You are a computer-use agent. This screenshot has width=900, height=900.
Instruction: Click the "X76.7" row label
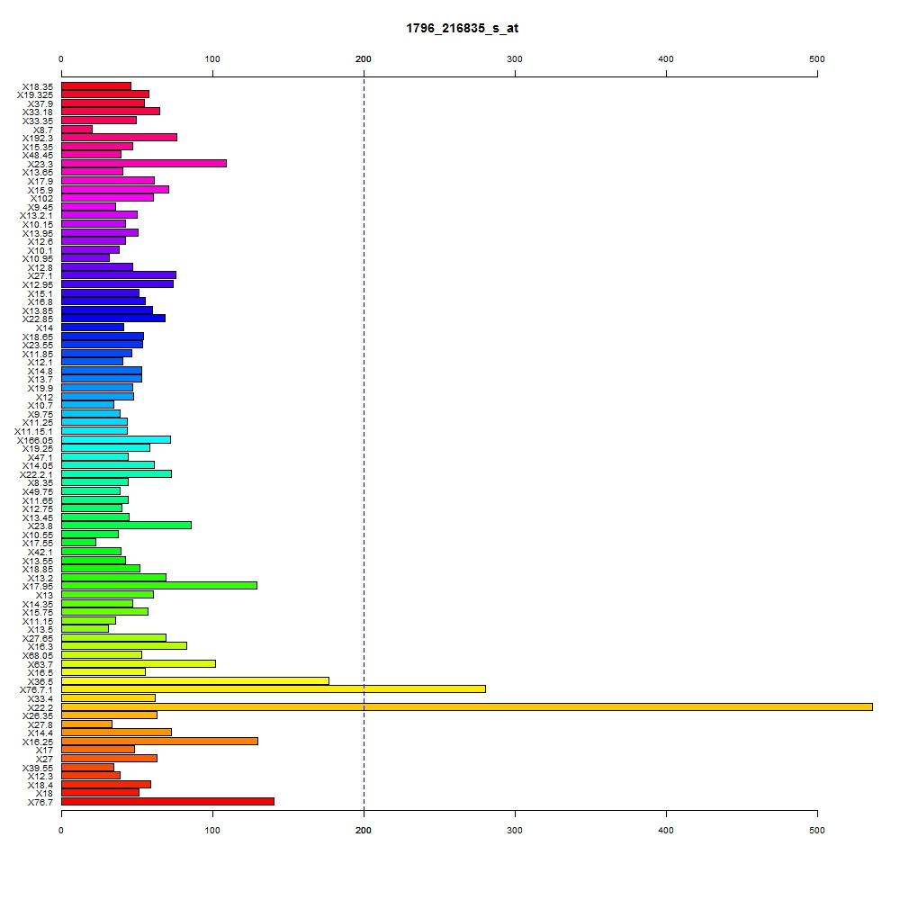click(x=40, y=803)
